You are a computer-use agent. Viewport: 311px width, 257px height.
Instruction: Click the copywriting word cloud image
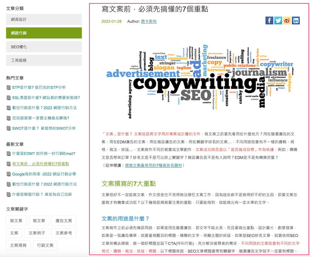pos(200,82)
